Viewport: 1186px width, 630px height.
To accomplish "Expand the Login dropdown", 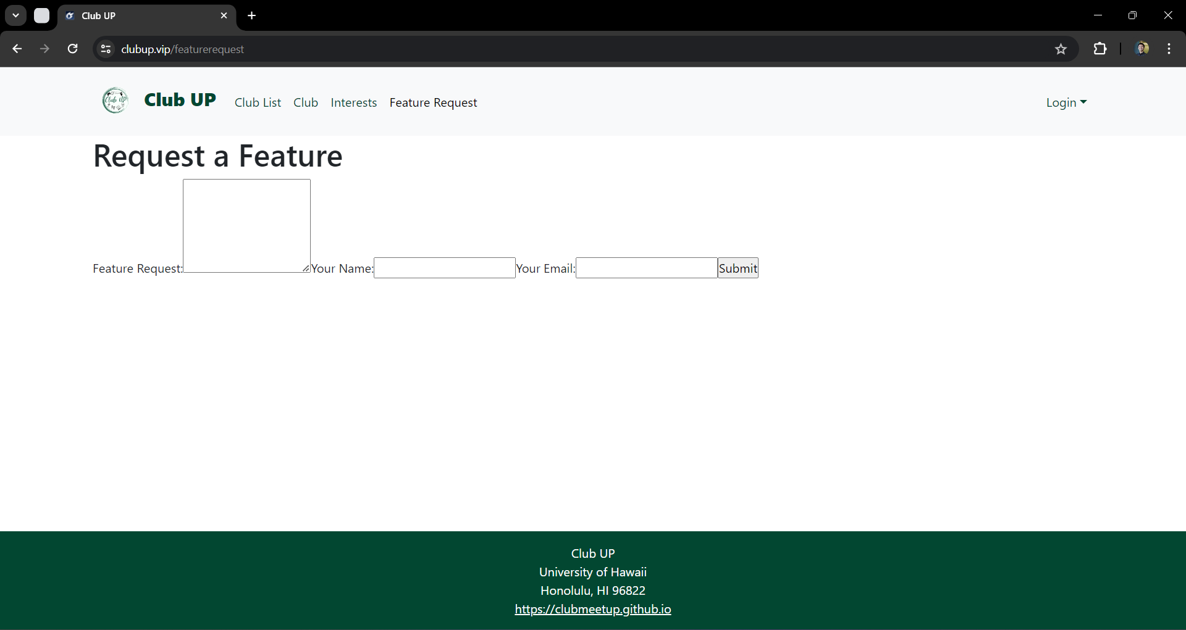I will click(1066, 102).
